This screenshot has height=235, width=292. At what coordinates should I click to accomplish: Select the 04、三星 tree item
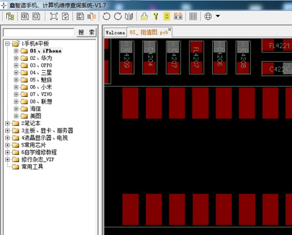[41, 72]
